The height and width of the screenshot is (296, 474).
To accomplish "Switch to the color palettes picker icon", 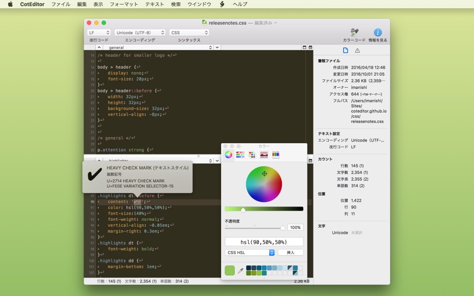I will pyautogui.click(x=252, y=155).
